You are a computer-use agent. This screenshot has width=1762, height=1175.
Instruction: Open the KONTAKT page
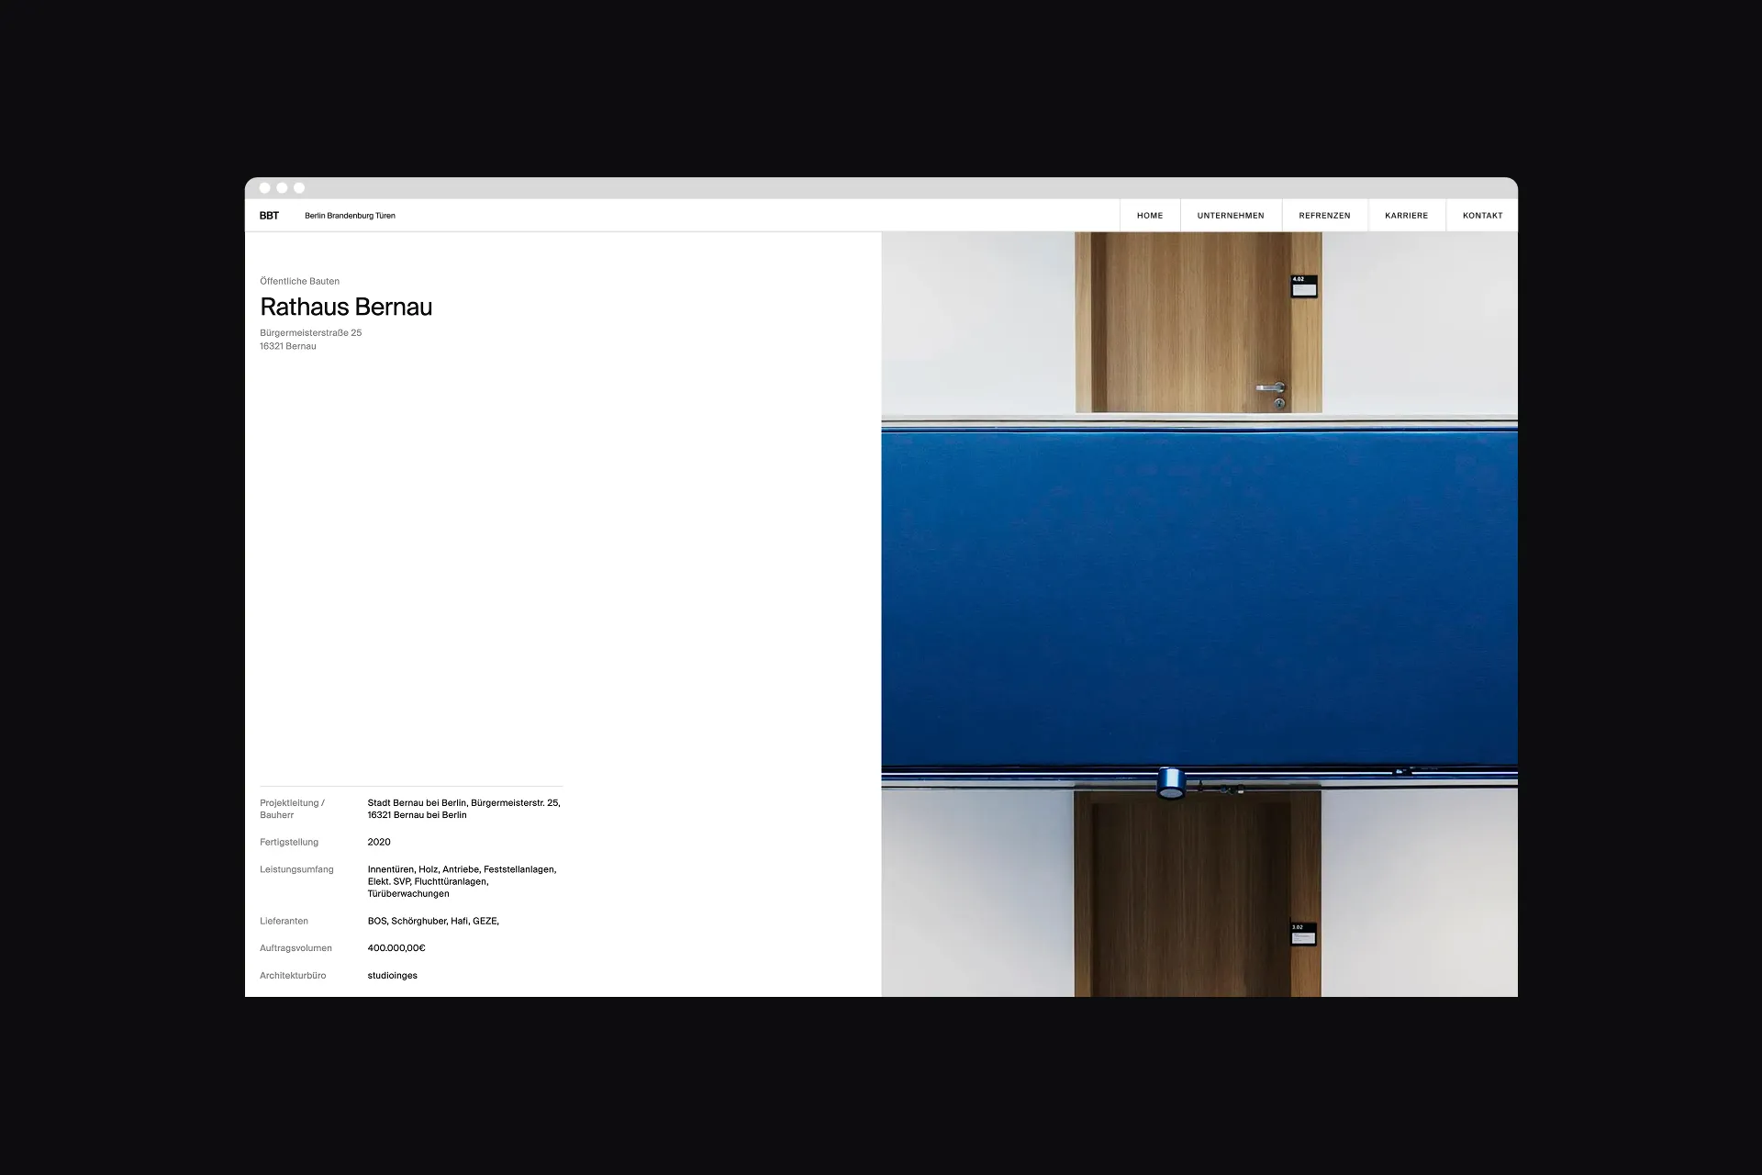tap(1482, 215)
